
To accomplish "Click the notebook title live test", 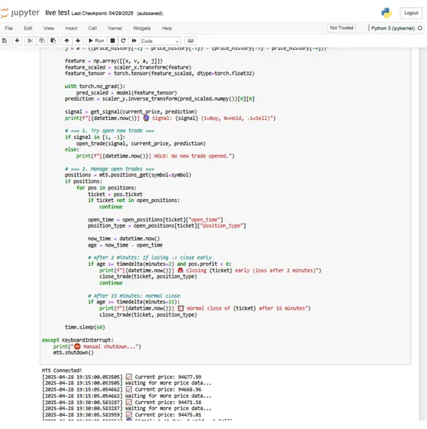I will (57, 12).
